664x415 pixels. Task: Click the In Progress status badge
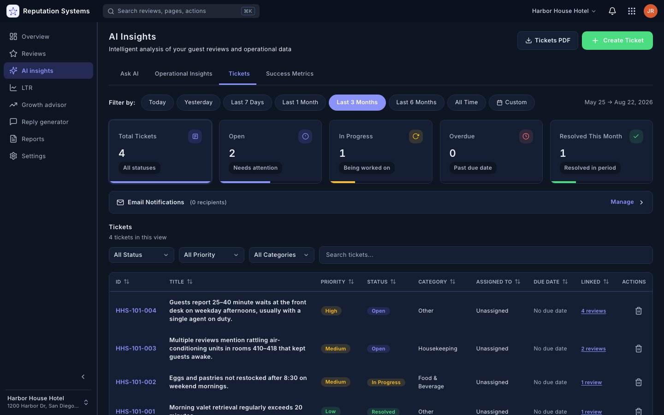[x=386, y=382]
